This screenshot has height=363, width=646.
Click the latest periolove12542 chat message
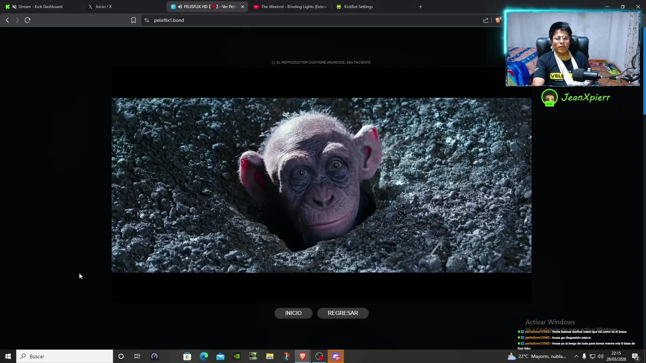click(576, 345)
